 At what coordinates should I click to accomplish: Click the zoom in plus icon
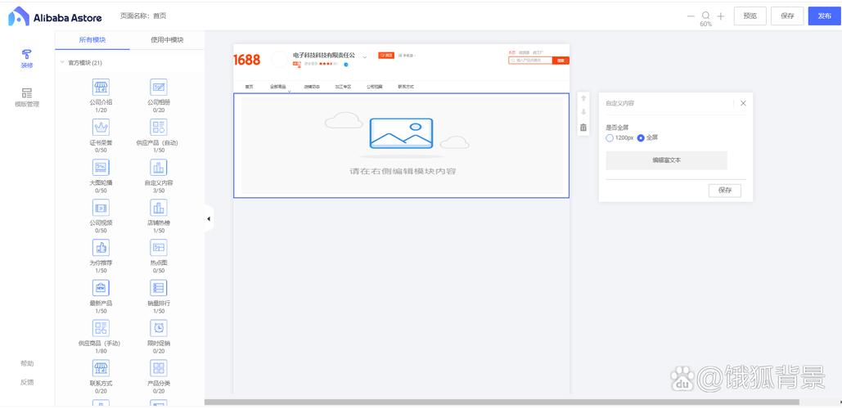pyautogui.click(x=721, y=16)
